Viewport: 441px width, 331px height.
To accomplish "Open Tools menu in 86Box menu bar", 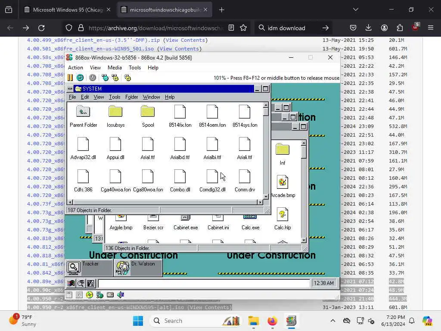I will coord(135,68).
